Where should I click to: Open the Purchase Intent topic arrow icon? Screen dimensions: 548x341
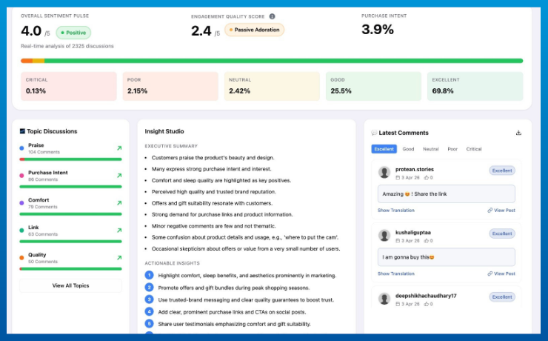(118, 176)
